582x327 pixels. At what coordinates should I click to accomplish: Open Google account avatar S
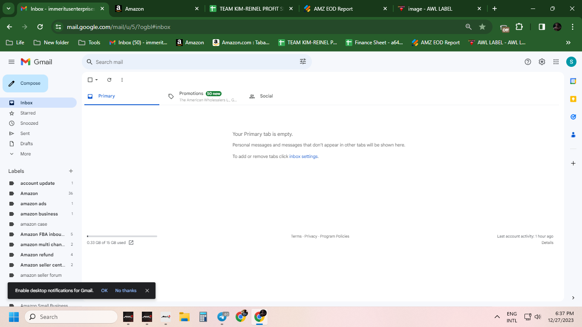coord(571,62)
